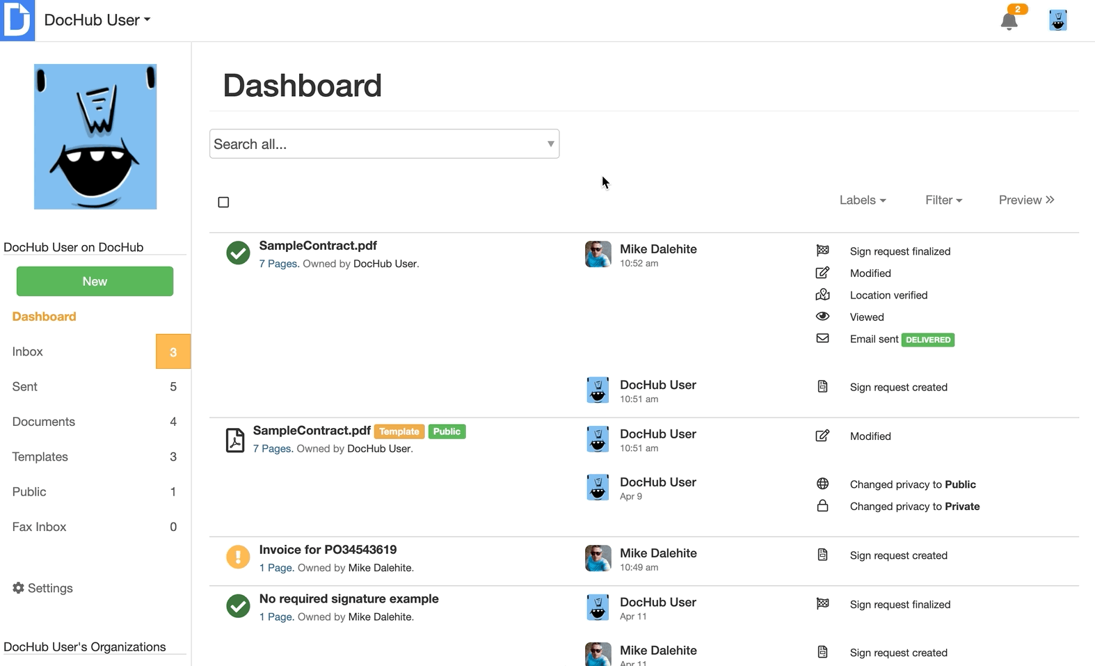Click the Sign request created document icon at 10:51 am

822,386
